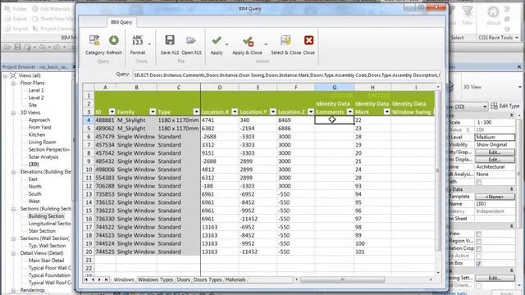Switch to the Windows sheet tab

pos(124,279)
